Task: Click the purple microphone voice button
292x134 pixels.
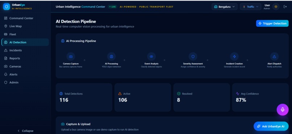Action: [x=283, y=110]
